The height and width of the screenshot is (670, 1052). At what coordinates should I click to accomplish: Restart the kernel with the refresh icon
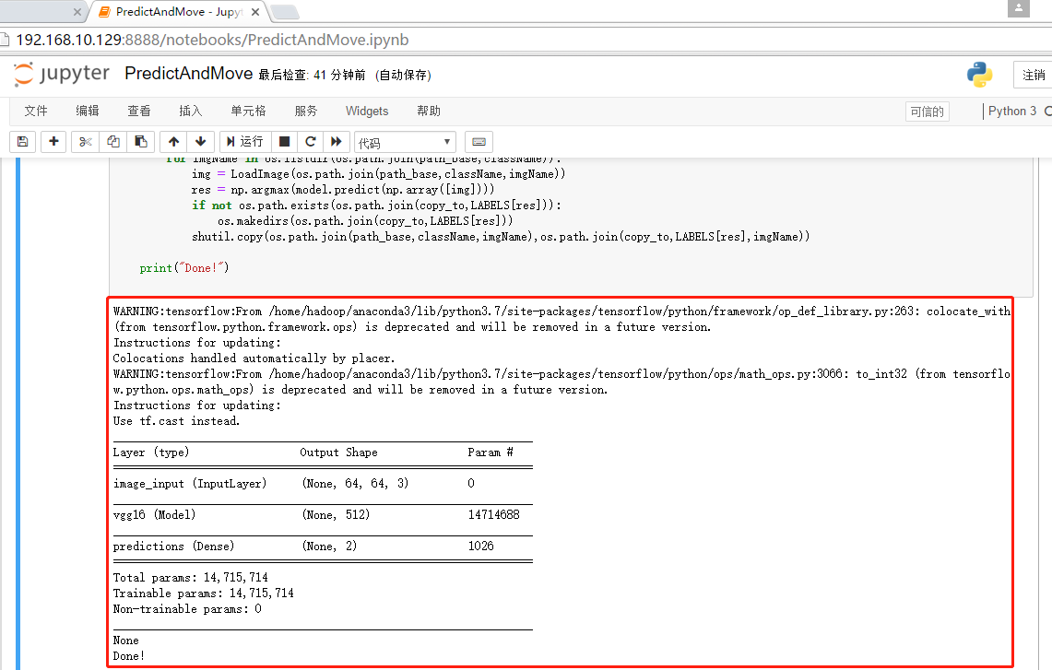[x=312, y=141]
